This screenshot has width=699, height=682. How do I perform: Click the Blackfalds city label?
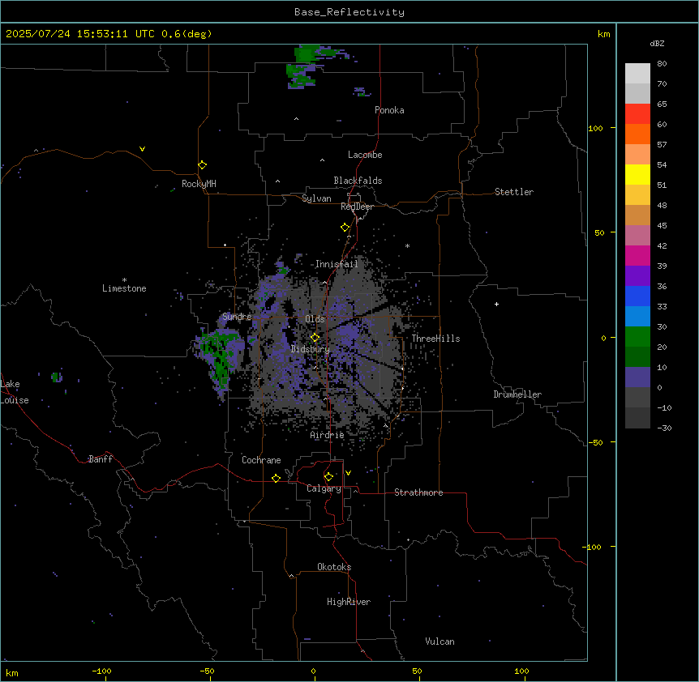358,181
